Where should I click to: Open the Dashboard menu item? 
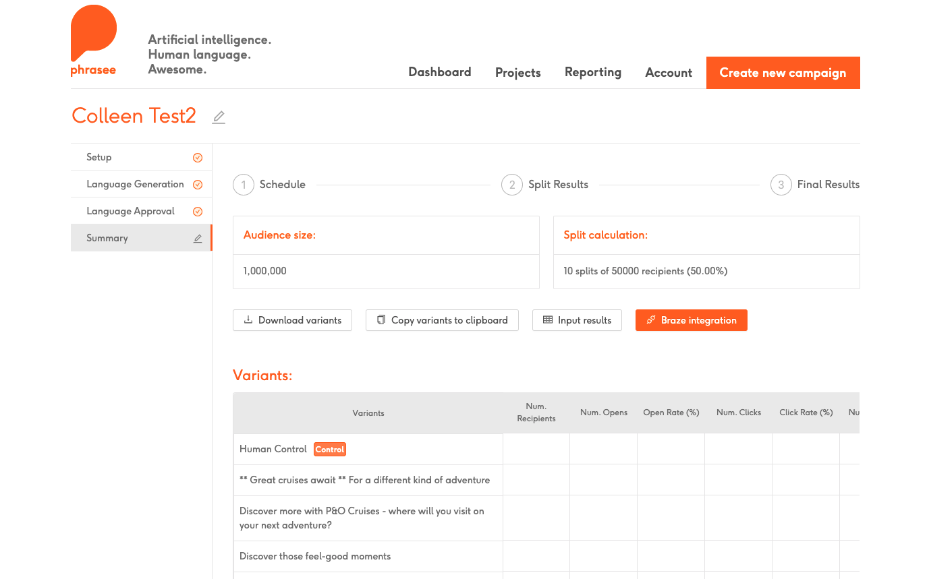pos(440,72)
